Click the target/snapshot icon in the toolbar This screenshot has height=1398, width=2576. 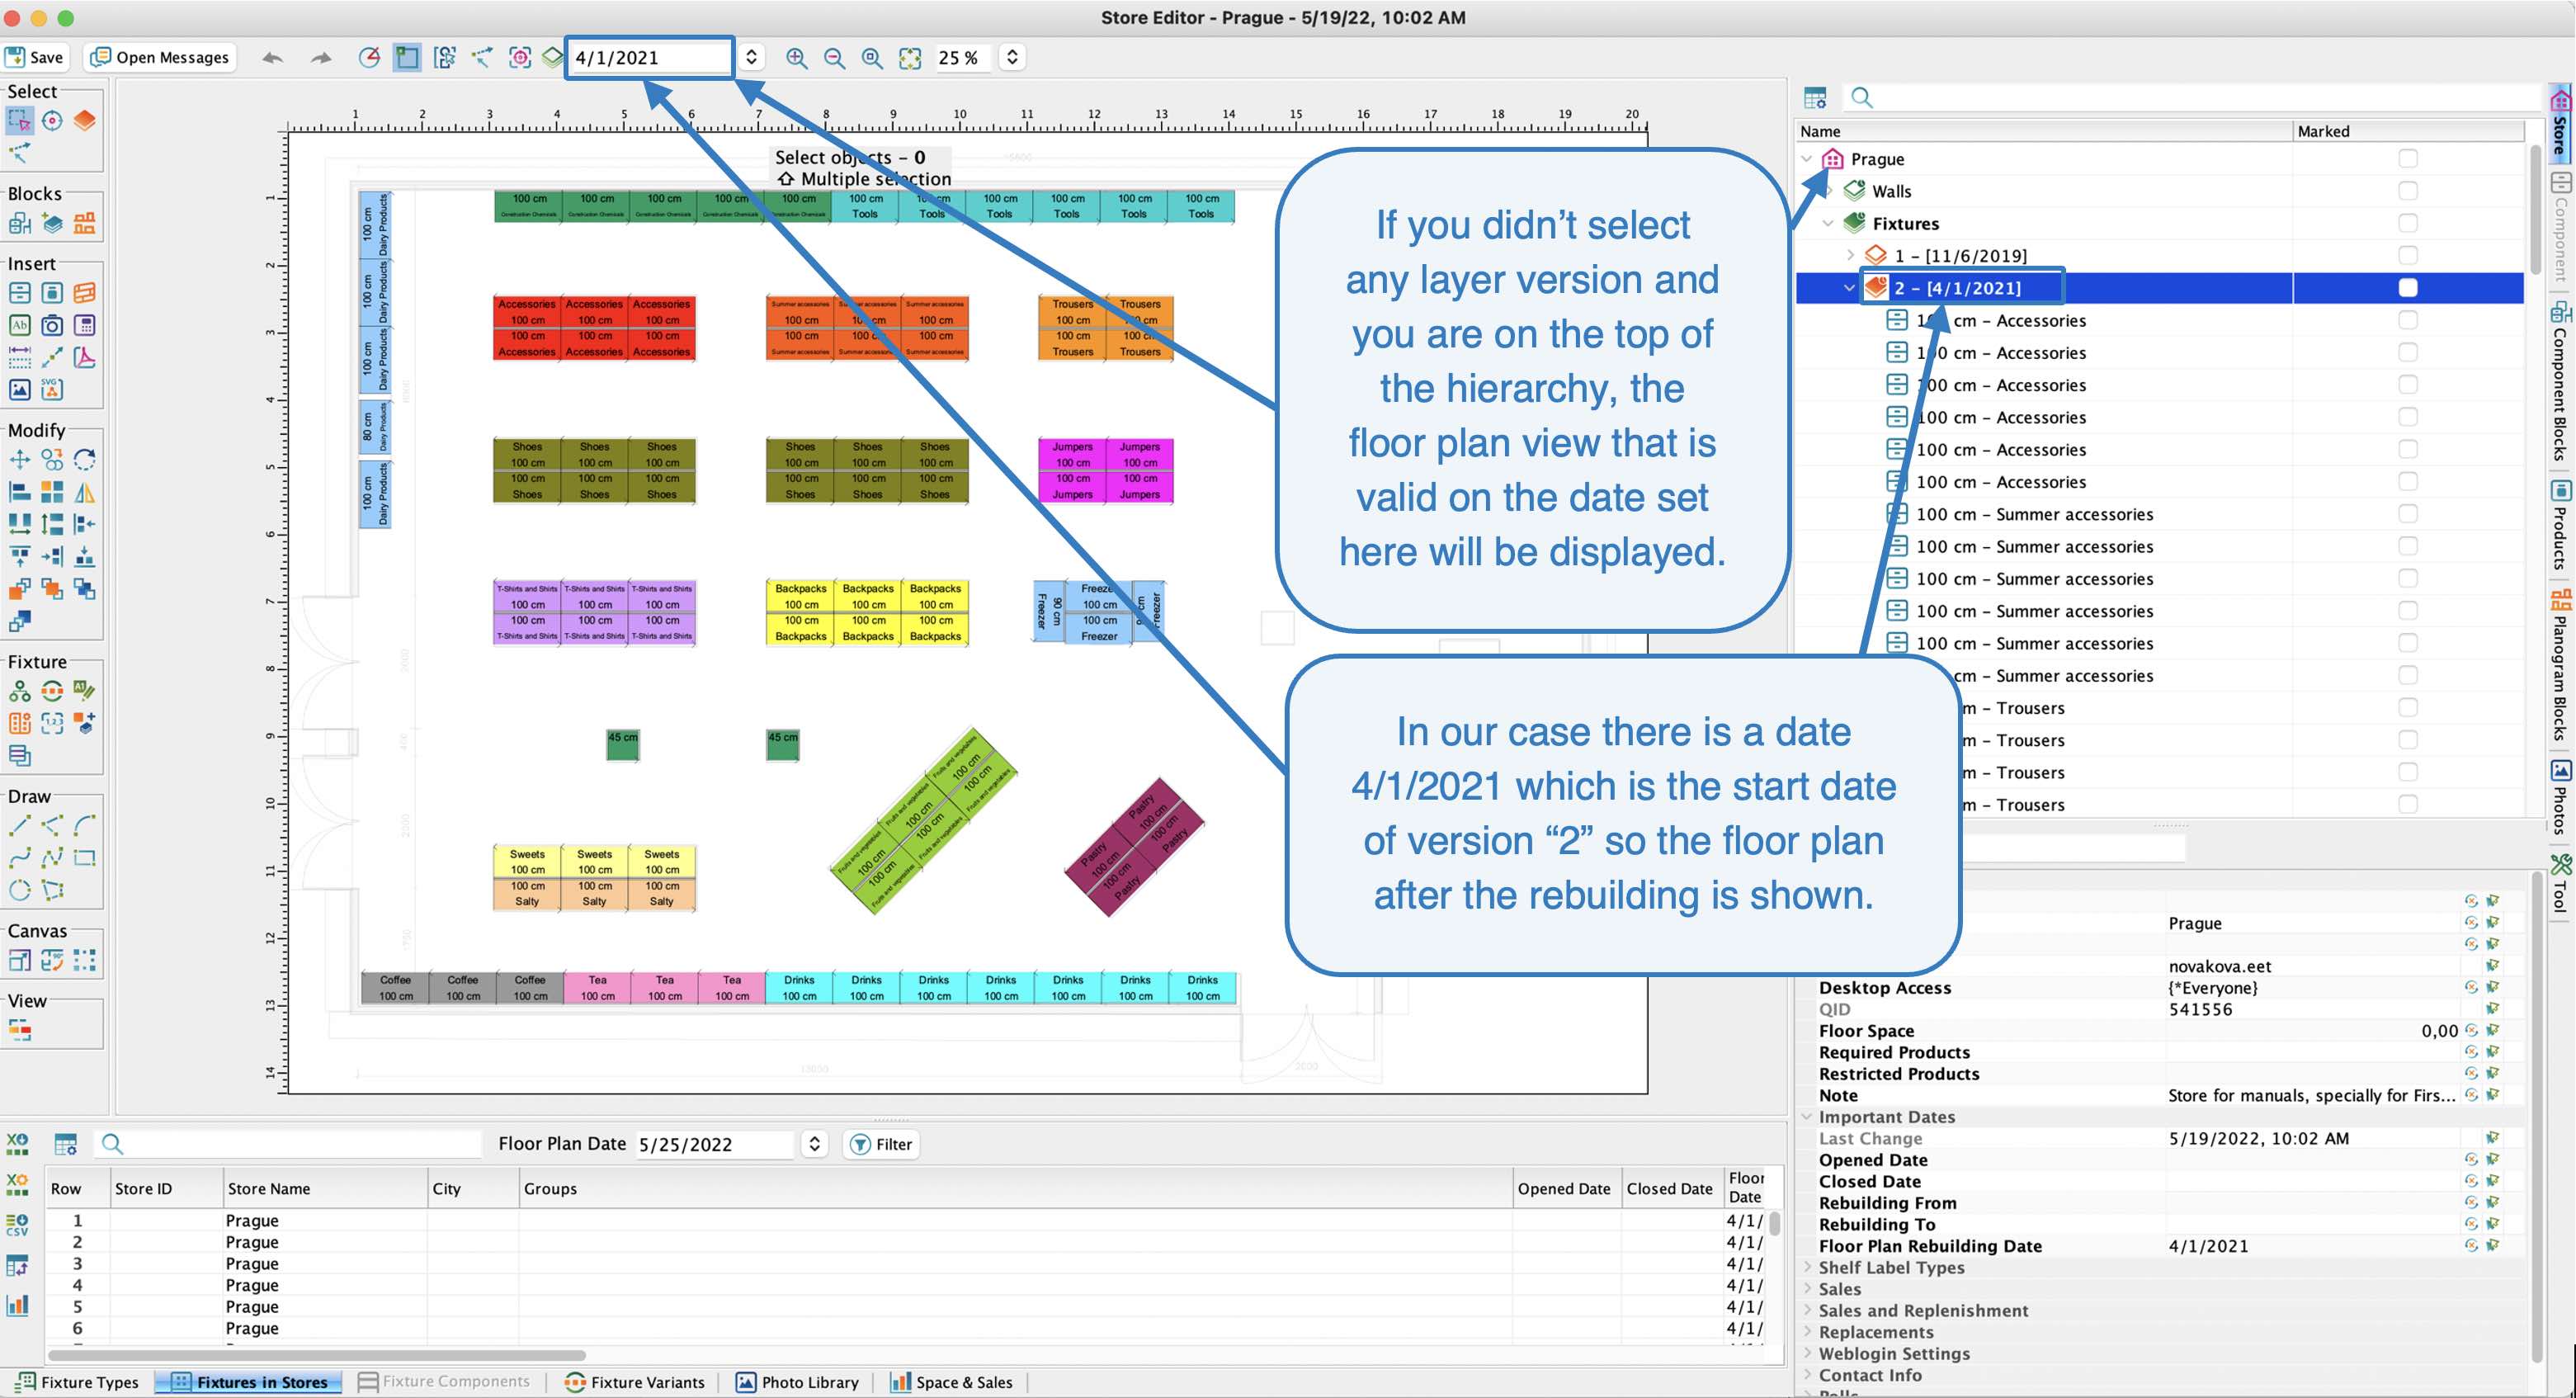[x=519, y=58]
